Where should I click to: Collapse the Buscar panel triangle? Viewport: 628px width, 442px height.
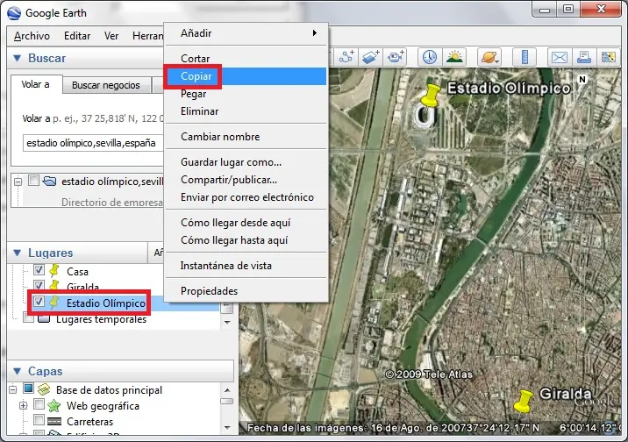18,58
